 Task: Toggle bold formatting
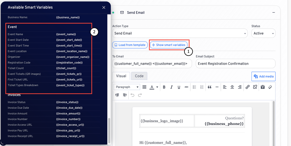pos(164,87)
